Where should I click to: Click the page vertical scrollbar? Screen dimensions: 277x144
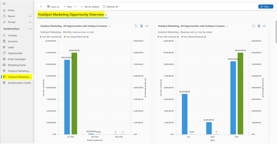[x=276, y=32]
